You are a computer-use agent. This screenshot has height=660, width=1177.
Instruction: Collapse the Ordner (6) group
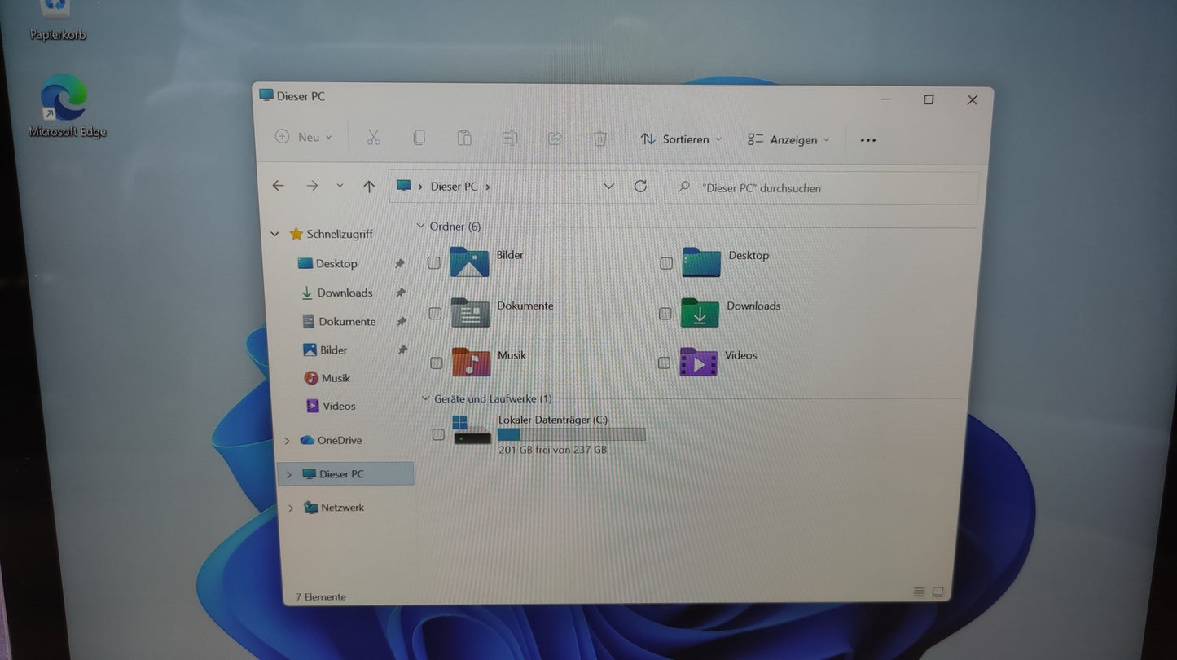click(x=421, y=226)
